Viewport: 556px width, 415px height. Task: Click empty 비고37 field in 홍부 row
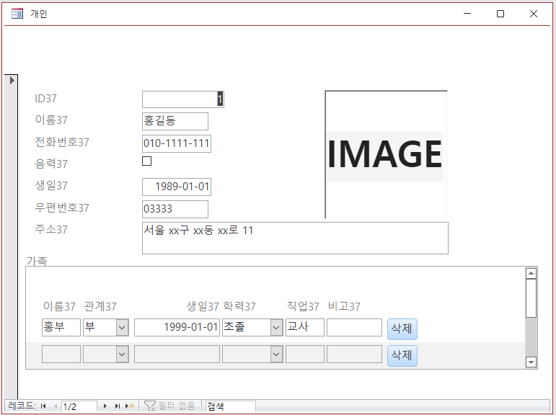click(x=354, y=327)
